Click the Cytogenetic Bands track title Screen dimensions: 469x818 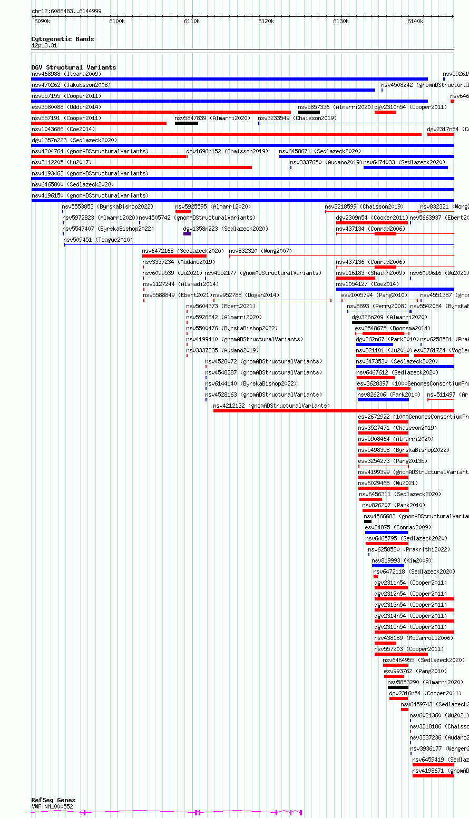(x=63, y=39)
